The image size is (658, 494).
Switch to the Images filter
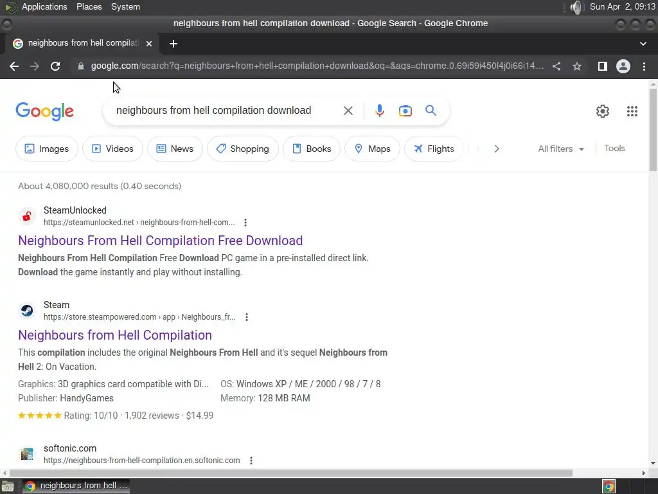click(46, 149)
